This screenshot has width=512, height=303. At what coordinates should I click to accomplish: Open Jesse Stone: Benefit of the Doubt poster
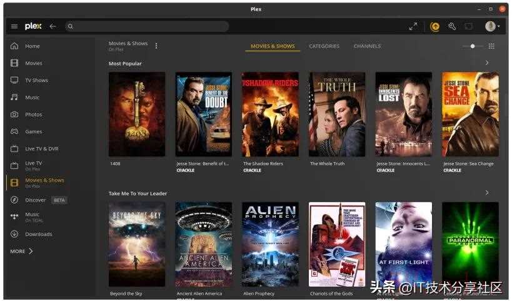tap(203, 115)
